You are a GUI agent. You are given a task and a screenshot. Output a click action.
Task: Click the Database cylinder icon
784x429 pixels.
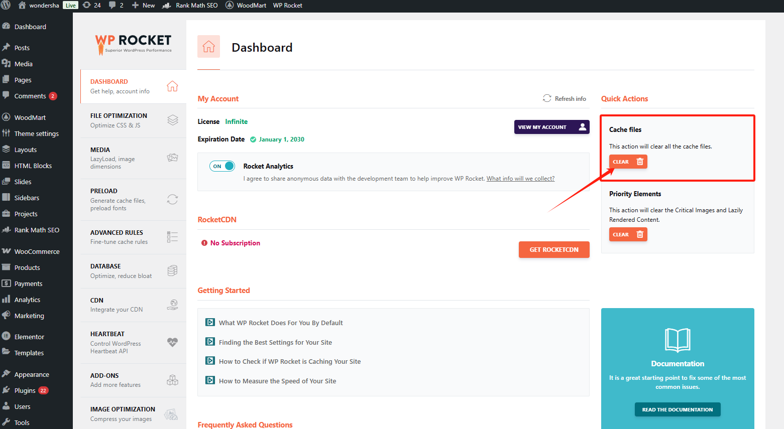point(172,271)
